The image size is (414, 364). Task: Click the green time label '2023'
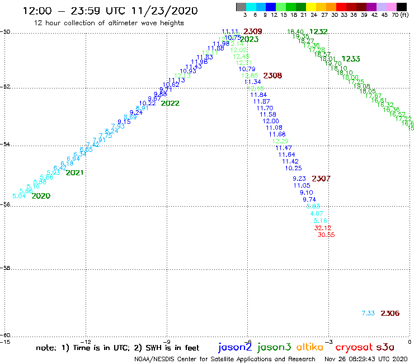(x=250, y=39)
